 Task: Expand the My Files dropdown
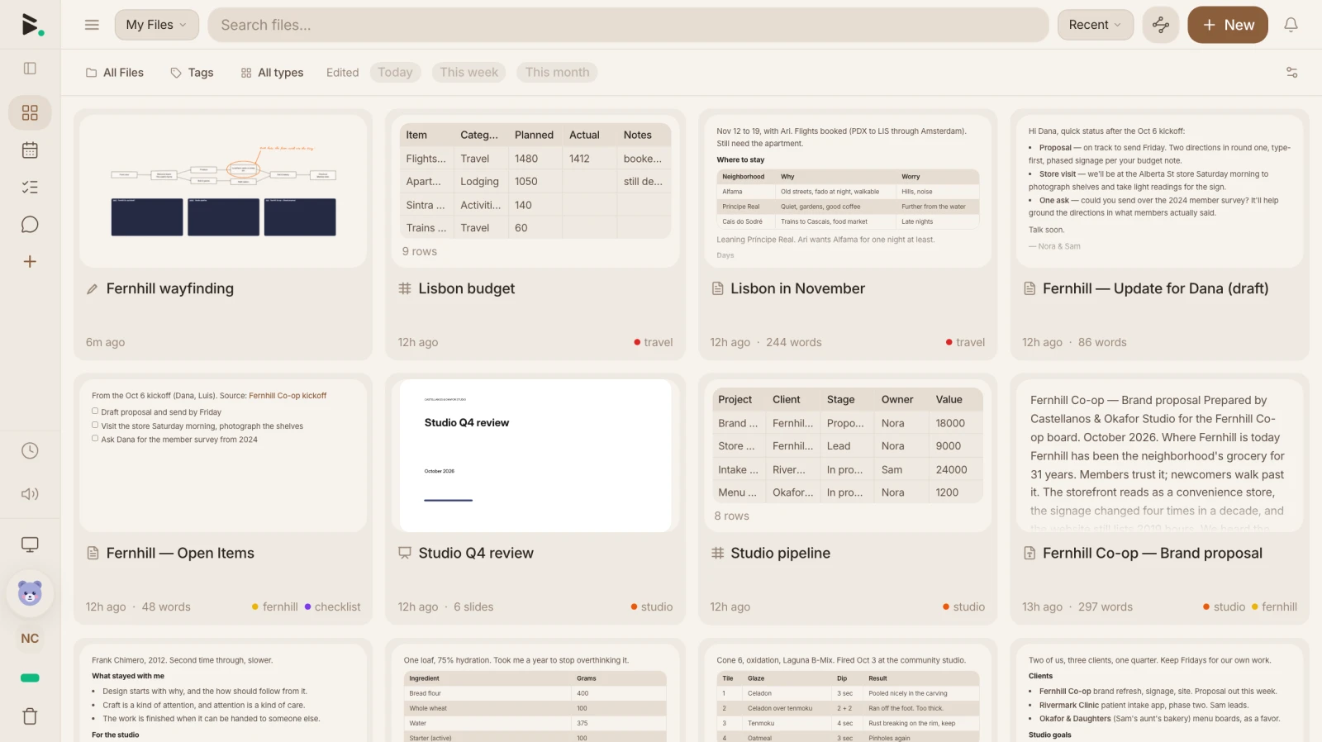click(157, 25)
